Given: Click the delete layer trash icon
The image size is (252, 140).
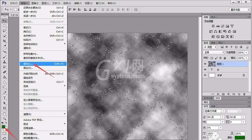Looking at the screenshot, I should pyautogui.click(x=244, y=94).
